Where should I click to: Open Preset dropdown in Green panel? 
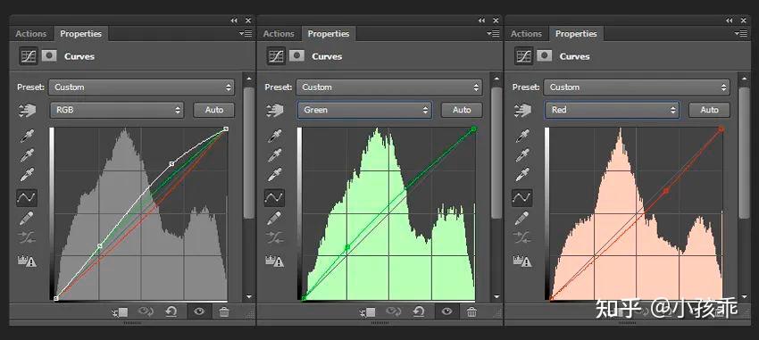(x=389, y=87)
